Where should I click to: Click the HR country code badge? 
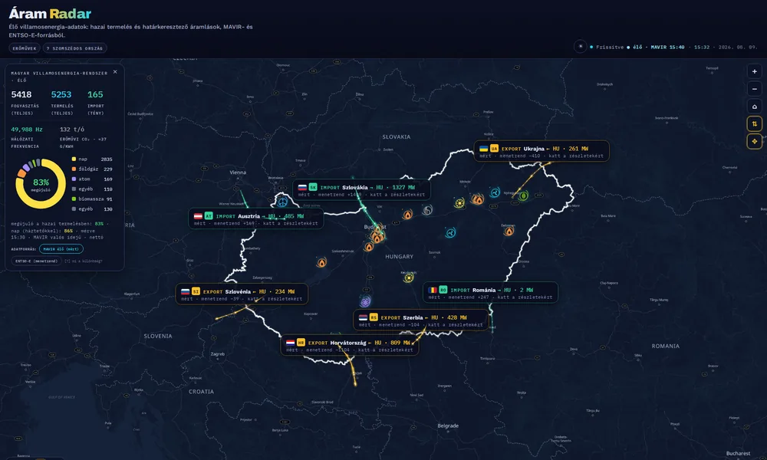click(x=301, y=343)
